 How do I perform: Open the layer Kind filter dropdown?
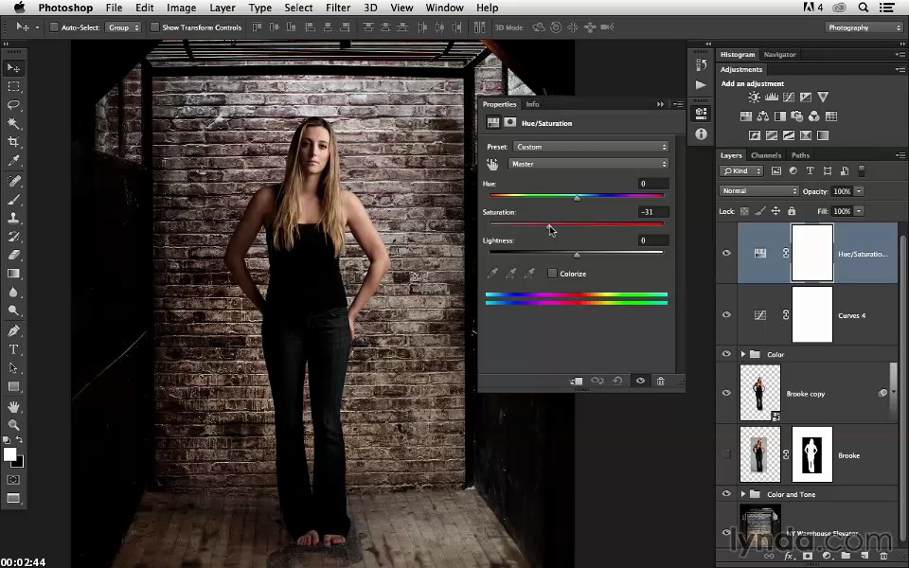pos(741,171)
